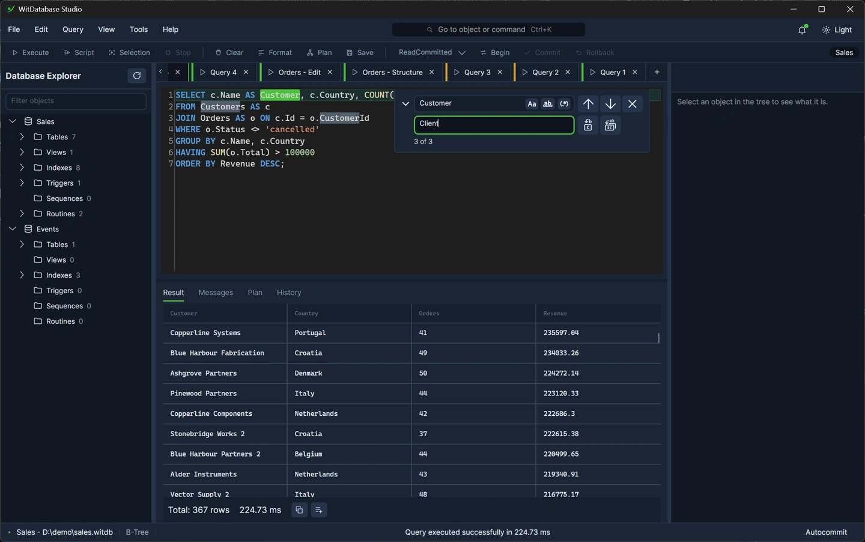Click the Client replace field
Screen dimensions: 865x542
click(x=494, y=125)
